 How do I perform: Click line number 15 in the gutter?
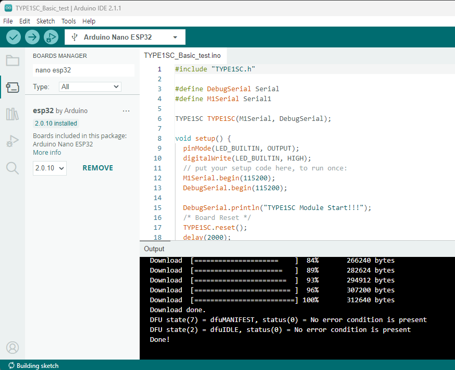tap(157, 208)
